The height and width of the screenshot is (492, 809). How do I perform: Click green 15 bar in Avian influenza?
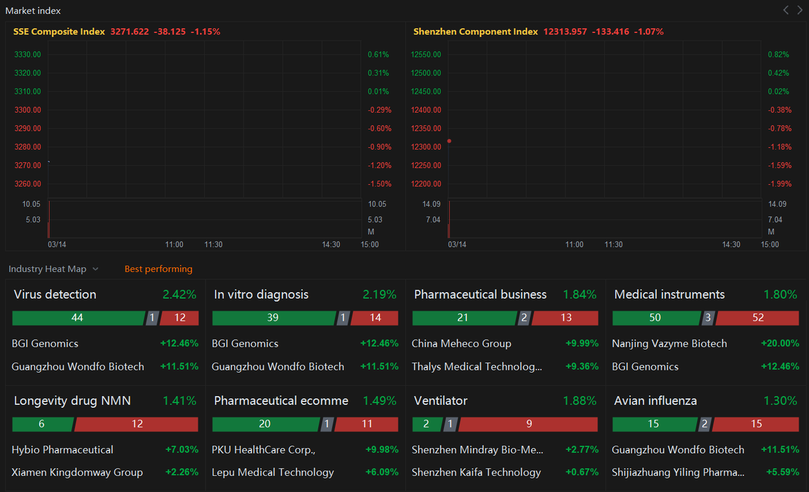tap(653, 425)
